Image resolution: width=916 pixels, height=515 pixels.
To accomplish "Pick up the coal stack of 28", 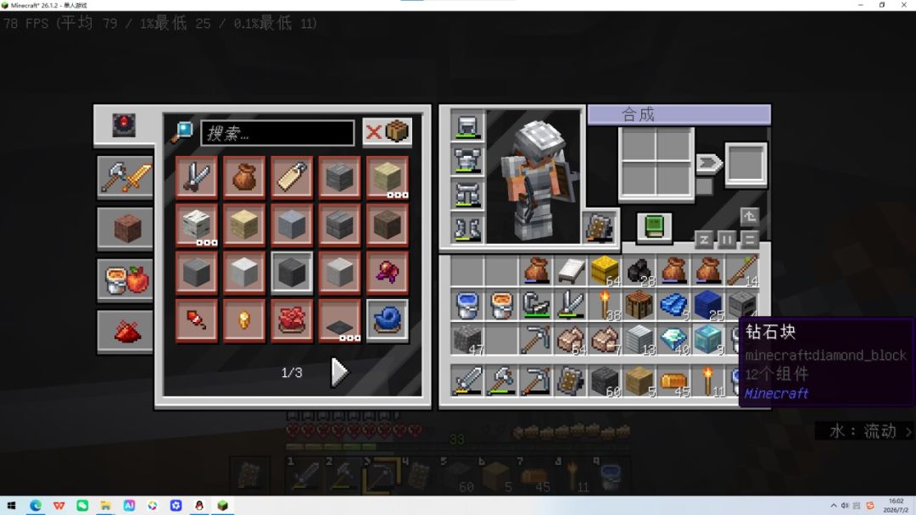I will (x=640, y=271).
